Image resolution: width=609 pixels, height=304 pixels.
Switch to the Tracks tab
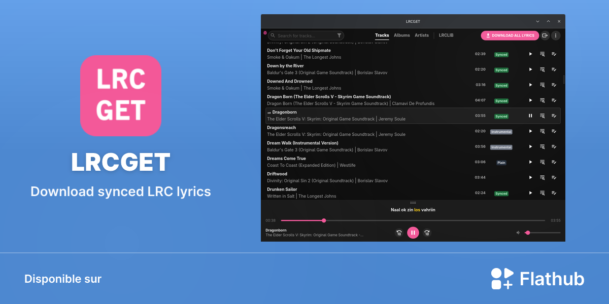pyautogui.click(x=382, y=35)
